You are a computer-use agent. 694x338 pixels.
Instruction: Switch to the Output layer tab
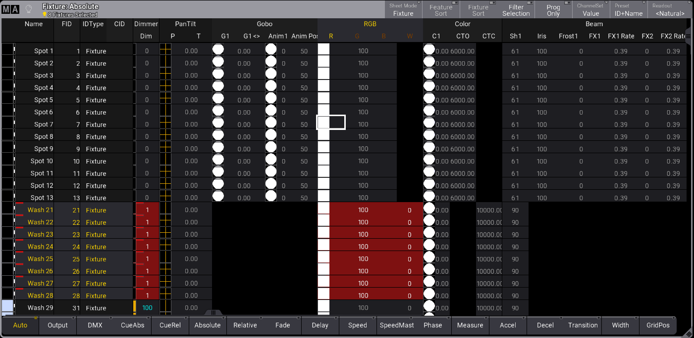click(57, 325)
